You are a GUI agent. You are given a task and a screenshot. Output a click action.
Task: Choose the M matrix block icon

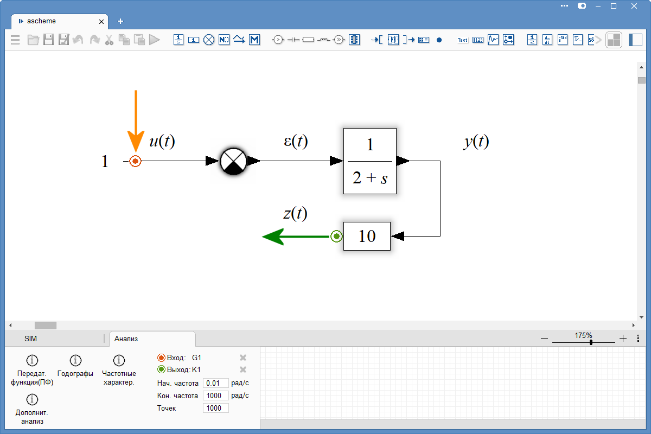click(254, 40)
